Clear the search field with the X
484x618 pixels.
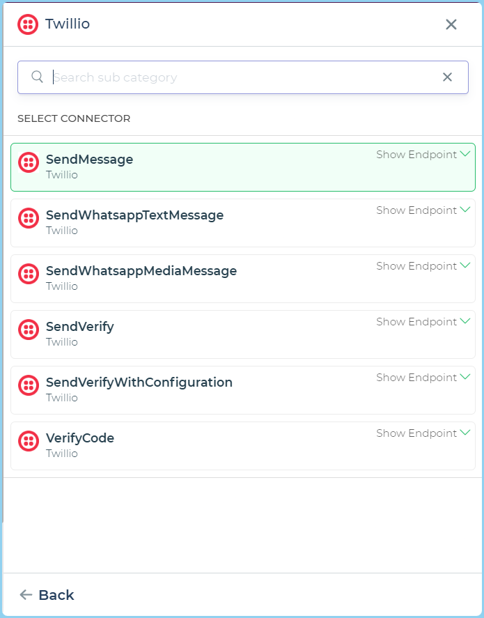pos(447,77)
